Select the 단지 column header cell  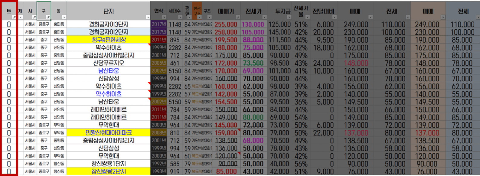(x=109, y=11)
